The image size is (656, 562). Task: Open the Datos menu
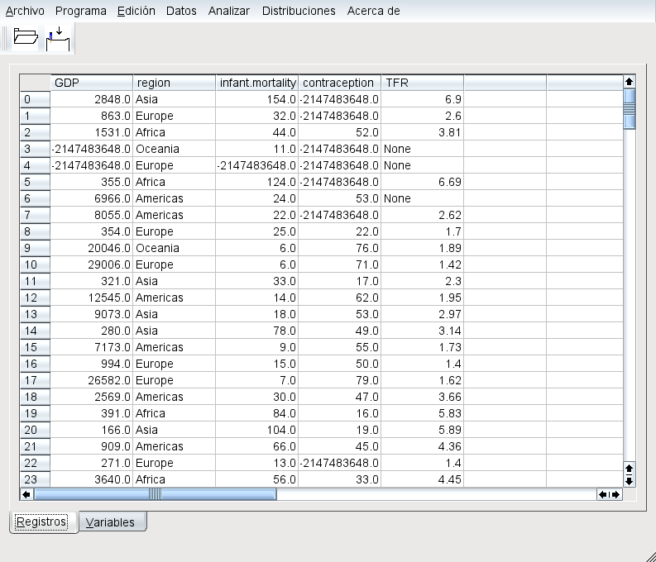click(x=181, y=11)
